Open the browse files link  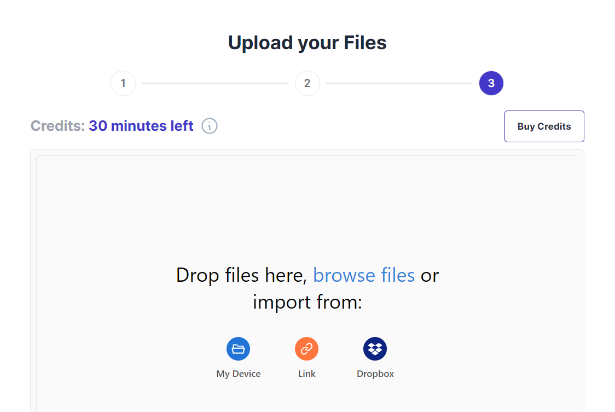[x=364, y=275]
